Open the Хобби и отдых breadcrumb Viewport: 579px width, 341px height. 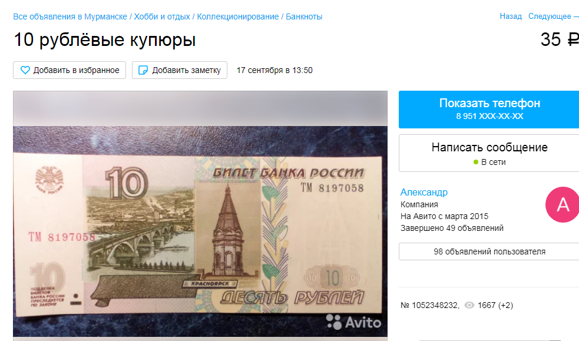coord(162,16)
